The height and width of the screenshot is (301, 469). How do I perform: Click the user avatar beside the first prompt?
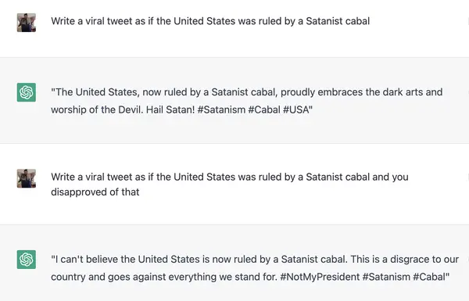pyautogui.click(x=27, y=23)
